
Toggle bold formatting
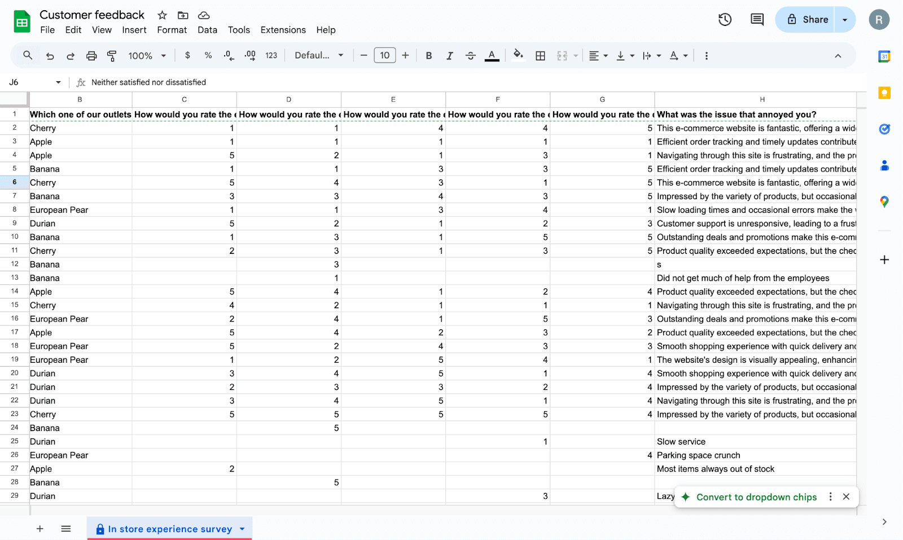[x=429, y=55]
